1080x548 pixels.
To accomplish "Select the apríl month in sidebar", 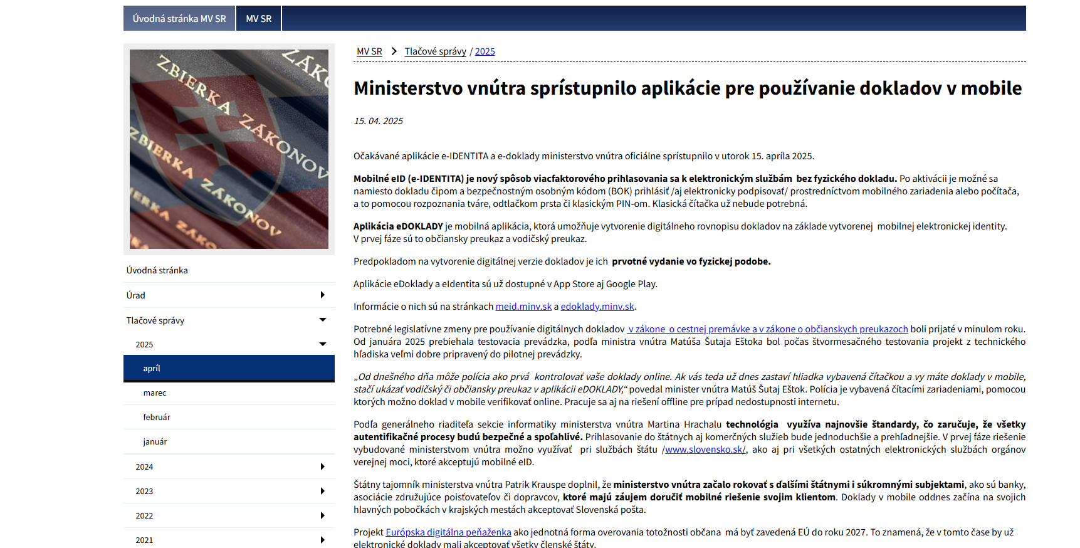I will click(152, 369).
